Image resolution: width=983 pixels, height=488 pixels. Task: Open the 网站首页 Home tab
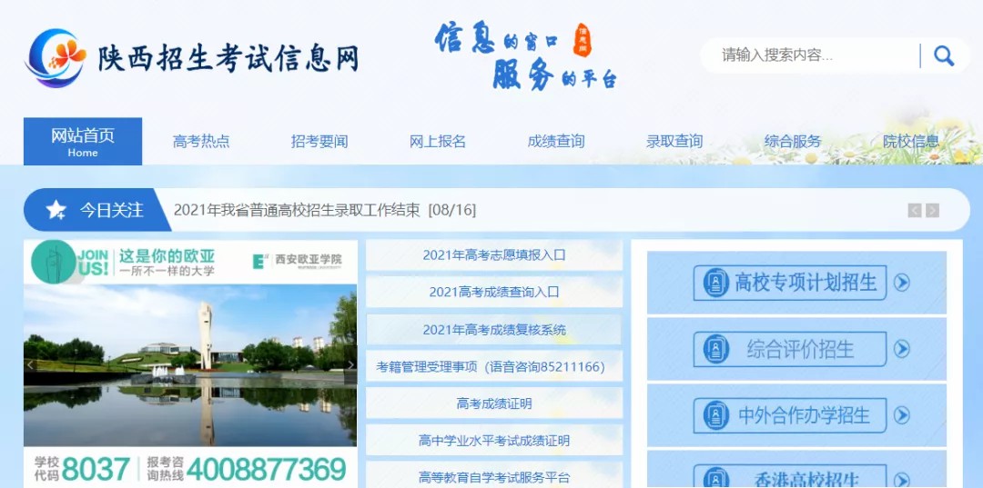tap(83, 142)
